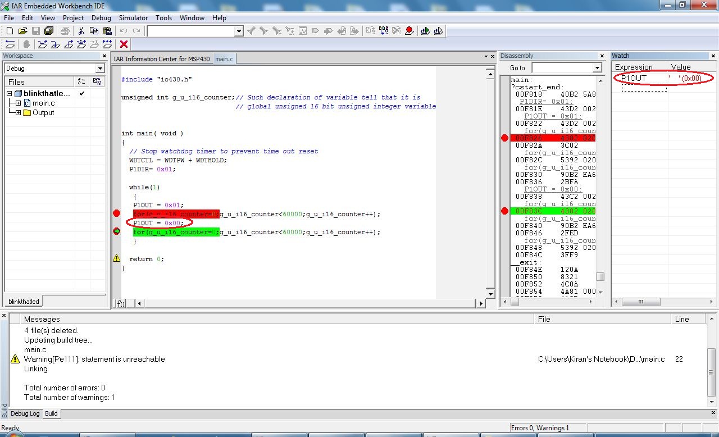This screenshot has height=437, width=719.
Task: Open the Go to dropdown in Disassembly
Action: click(597, 68)
